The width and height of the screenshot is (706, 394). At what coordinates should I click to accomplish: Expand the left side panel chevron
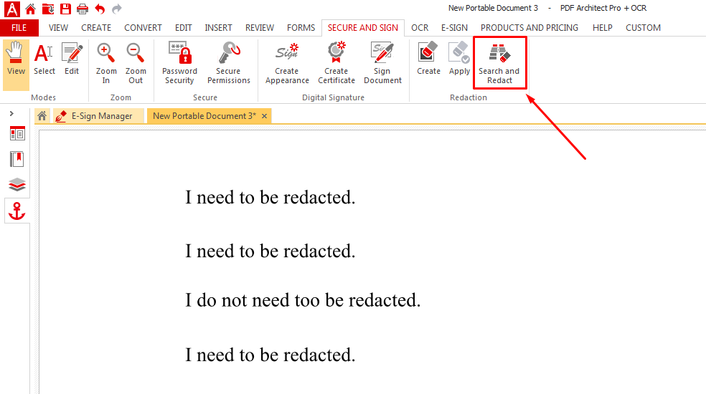[11, 114]
